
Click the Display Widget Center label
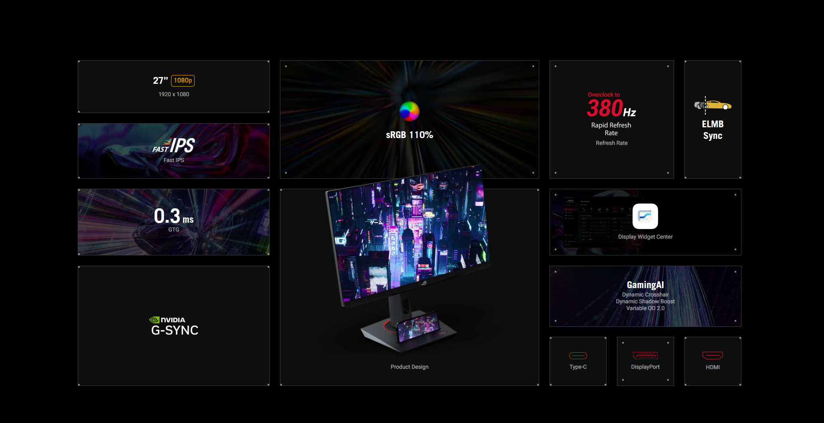[x=645, y=237]
